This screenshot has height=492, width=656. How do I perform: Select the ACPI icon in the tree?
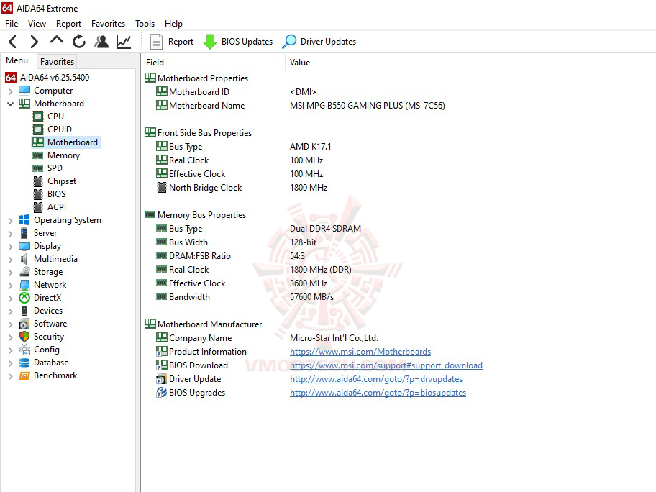coord(38,207)
